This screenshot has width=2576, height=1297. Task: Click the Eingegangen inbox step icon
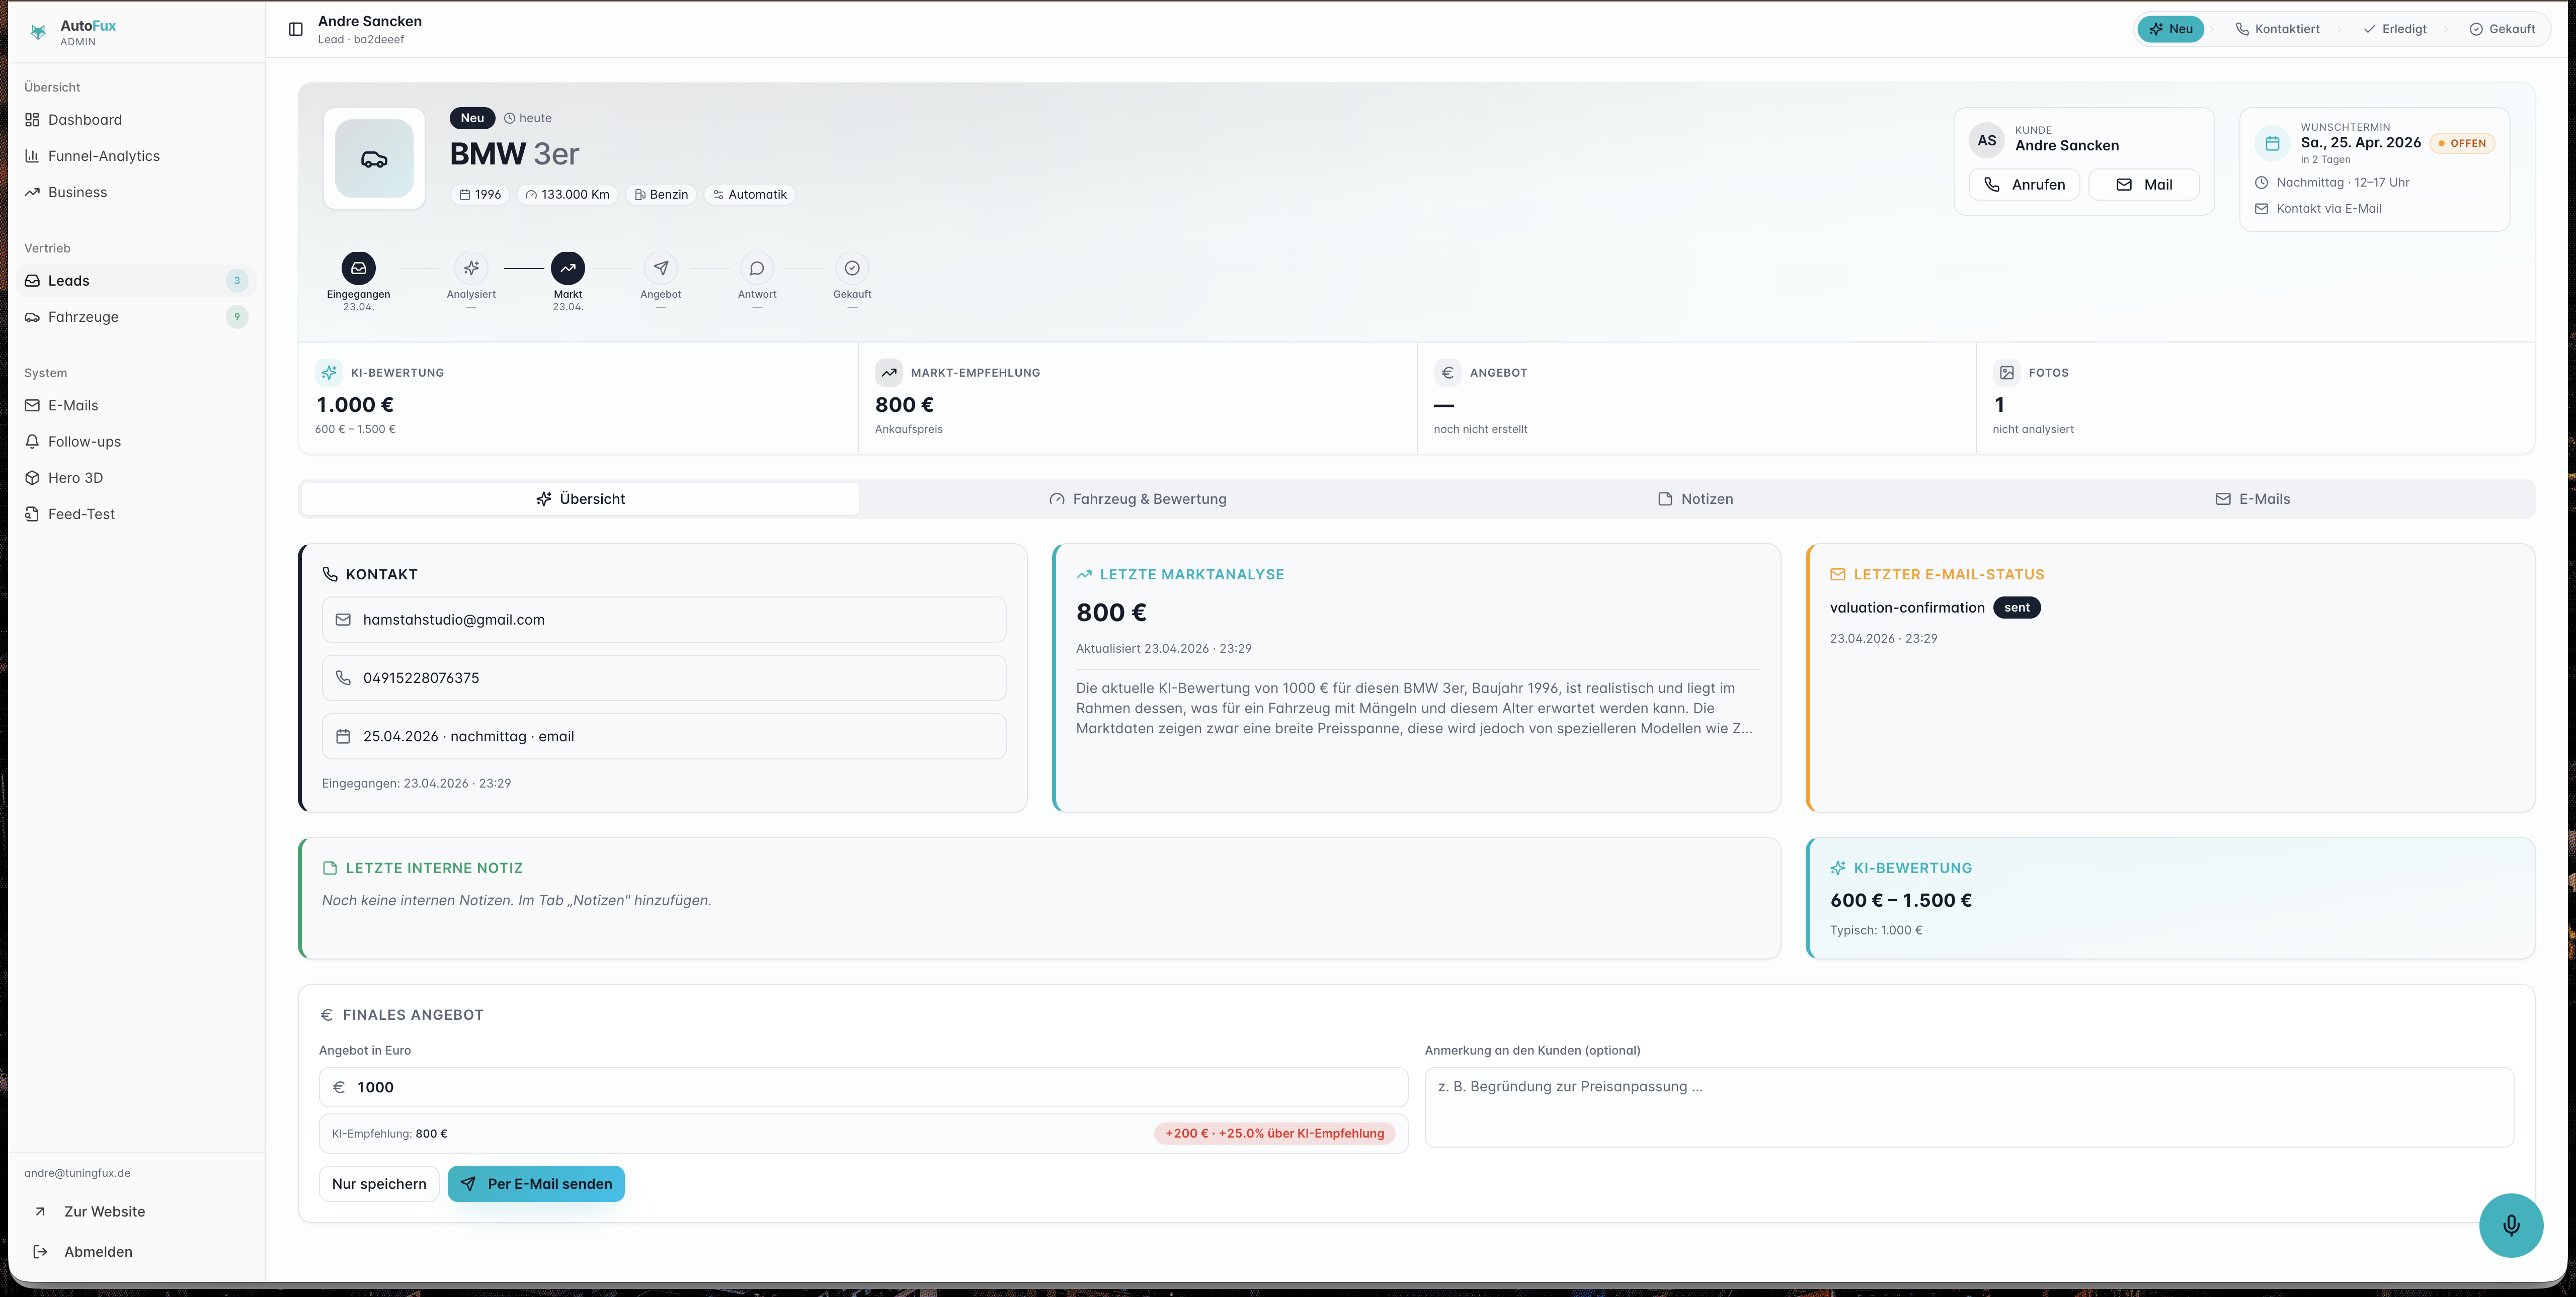tap(359, 268)
